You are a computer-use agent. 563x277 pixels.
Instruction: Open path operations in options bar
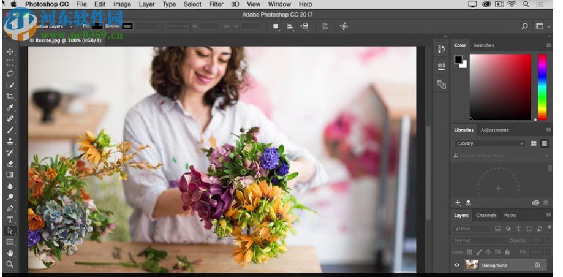click(x=276, y=26)
